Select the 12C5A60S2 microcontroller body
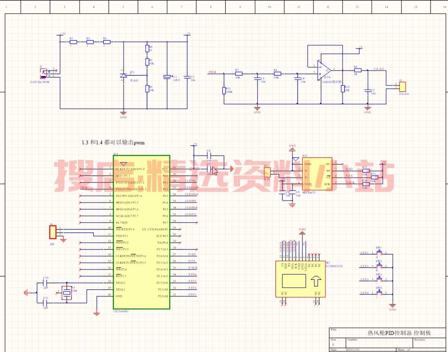 click(142, 232)
